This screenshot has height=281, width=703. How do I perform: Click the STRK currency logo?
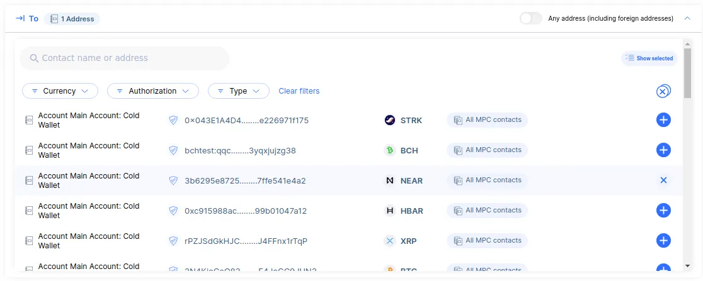pos(390,120)
